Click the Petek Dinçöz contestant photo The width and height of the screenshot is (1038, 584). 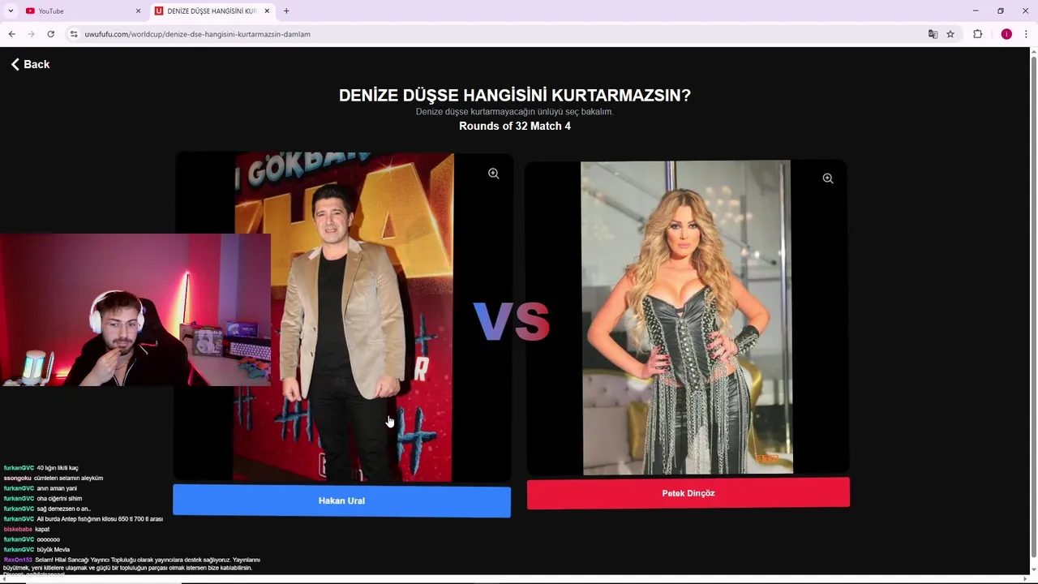pyautogui.click(x=686, y=317)
